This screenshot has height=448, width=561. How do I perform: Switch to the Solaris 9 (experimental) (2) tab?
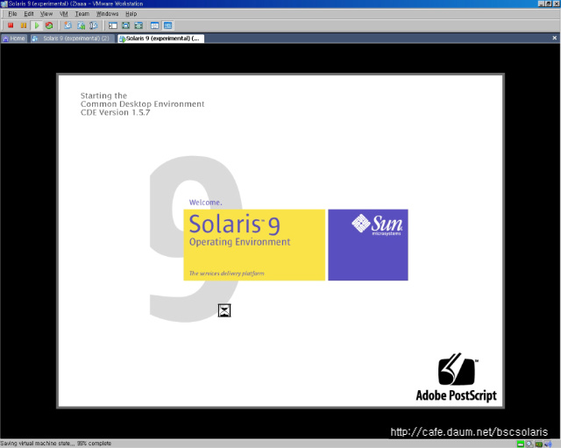pyautogui.click(x=72, y=39)
